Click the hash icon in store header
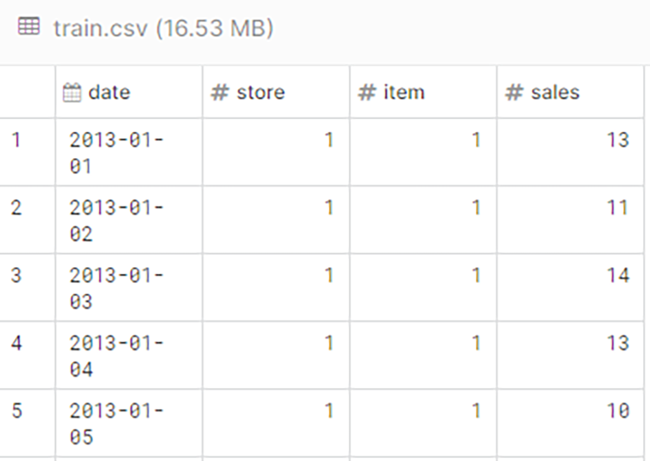Screen dimensions: 650x461 pos(220,93)
